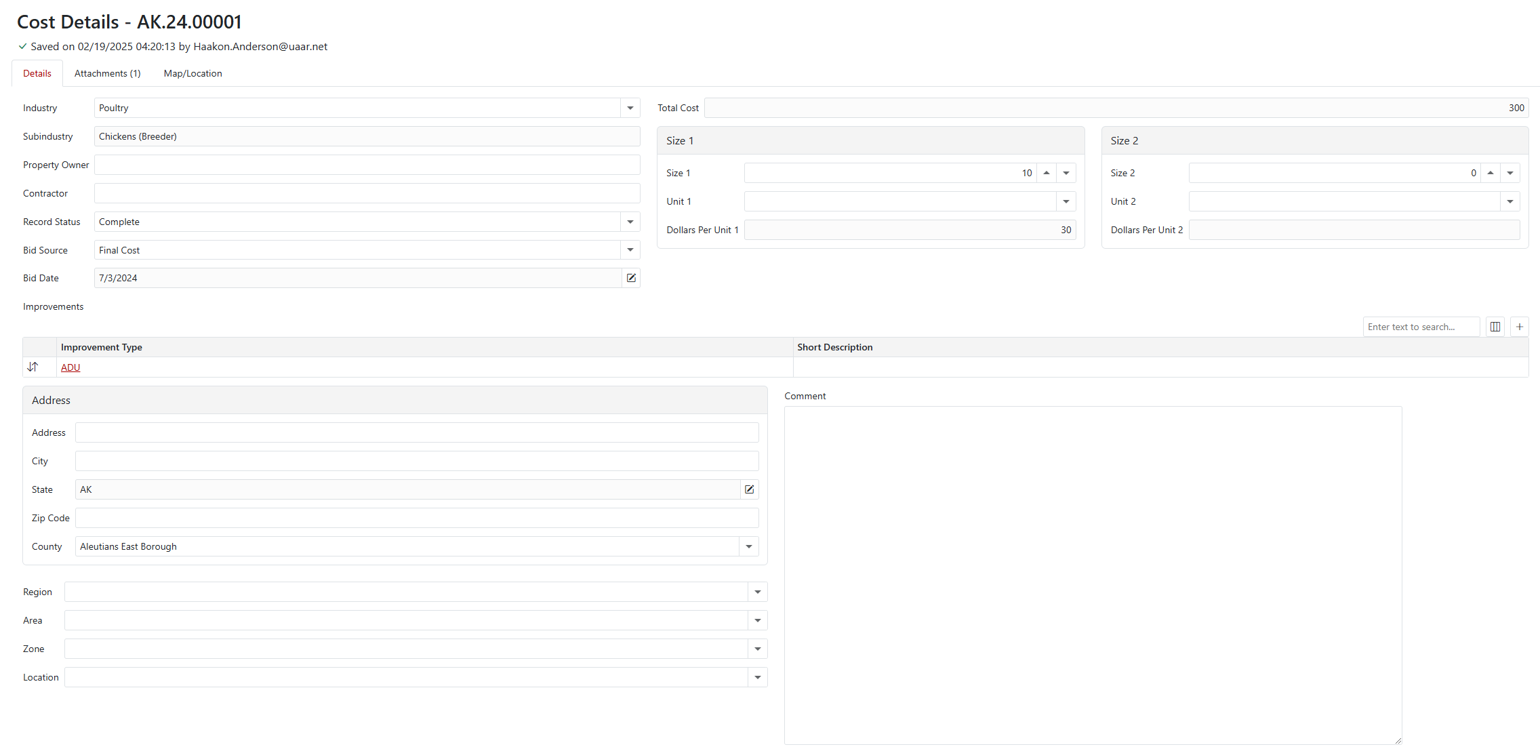Screen dimensions: 1540x749
Task: Decrease Size 2 with down arrow
Action: point(1510,173)
